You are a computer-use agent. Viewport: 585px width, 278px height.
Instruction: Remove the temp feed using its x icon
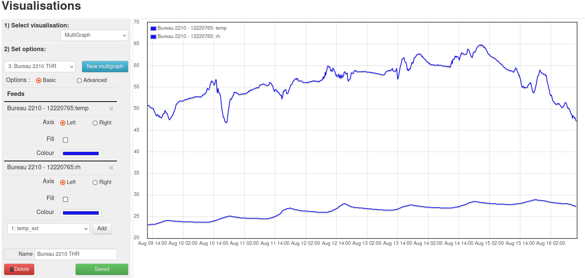click(111, 109)
